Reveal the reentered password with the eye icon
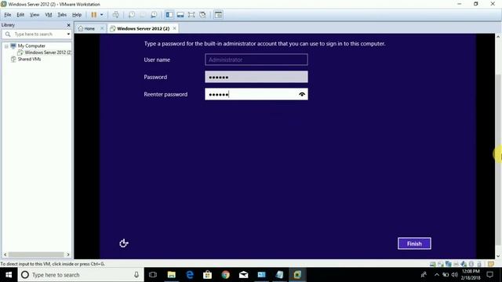Image resolution: width=502 pixels, height=282 pixels. coord(302,94)
